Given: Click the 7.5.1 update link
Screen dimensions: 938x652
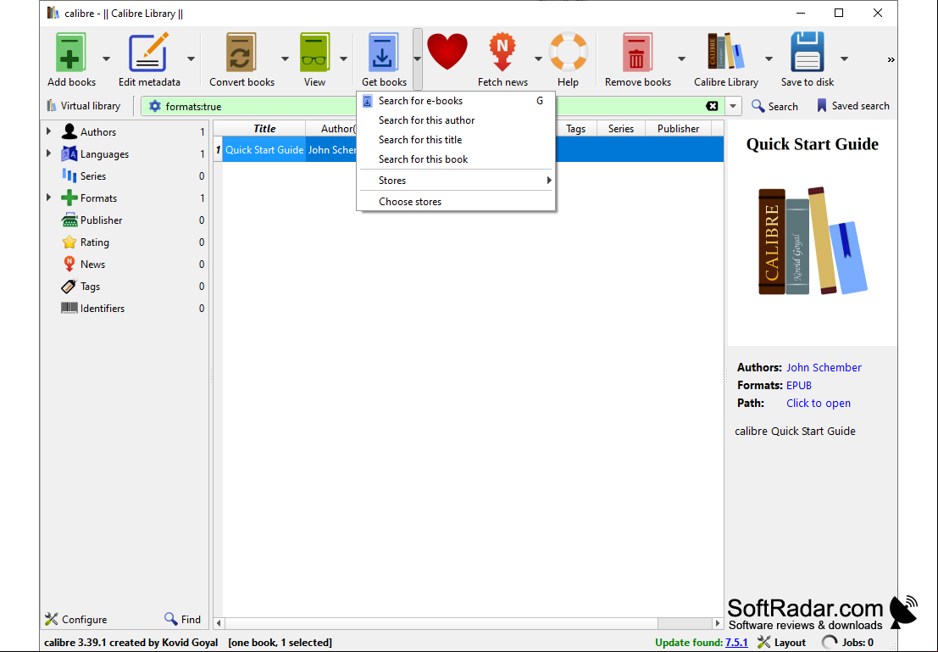Looking at the screenshot, I should [x=736, y=643].
